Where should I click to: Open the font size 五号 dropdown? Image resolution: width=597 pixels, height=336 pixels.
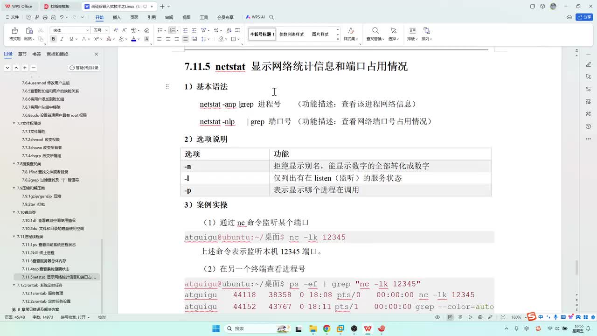[107, 30]
